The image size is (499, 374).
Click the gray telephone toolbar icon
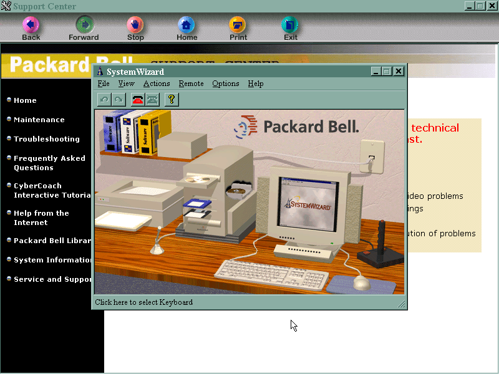152,99
